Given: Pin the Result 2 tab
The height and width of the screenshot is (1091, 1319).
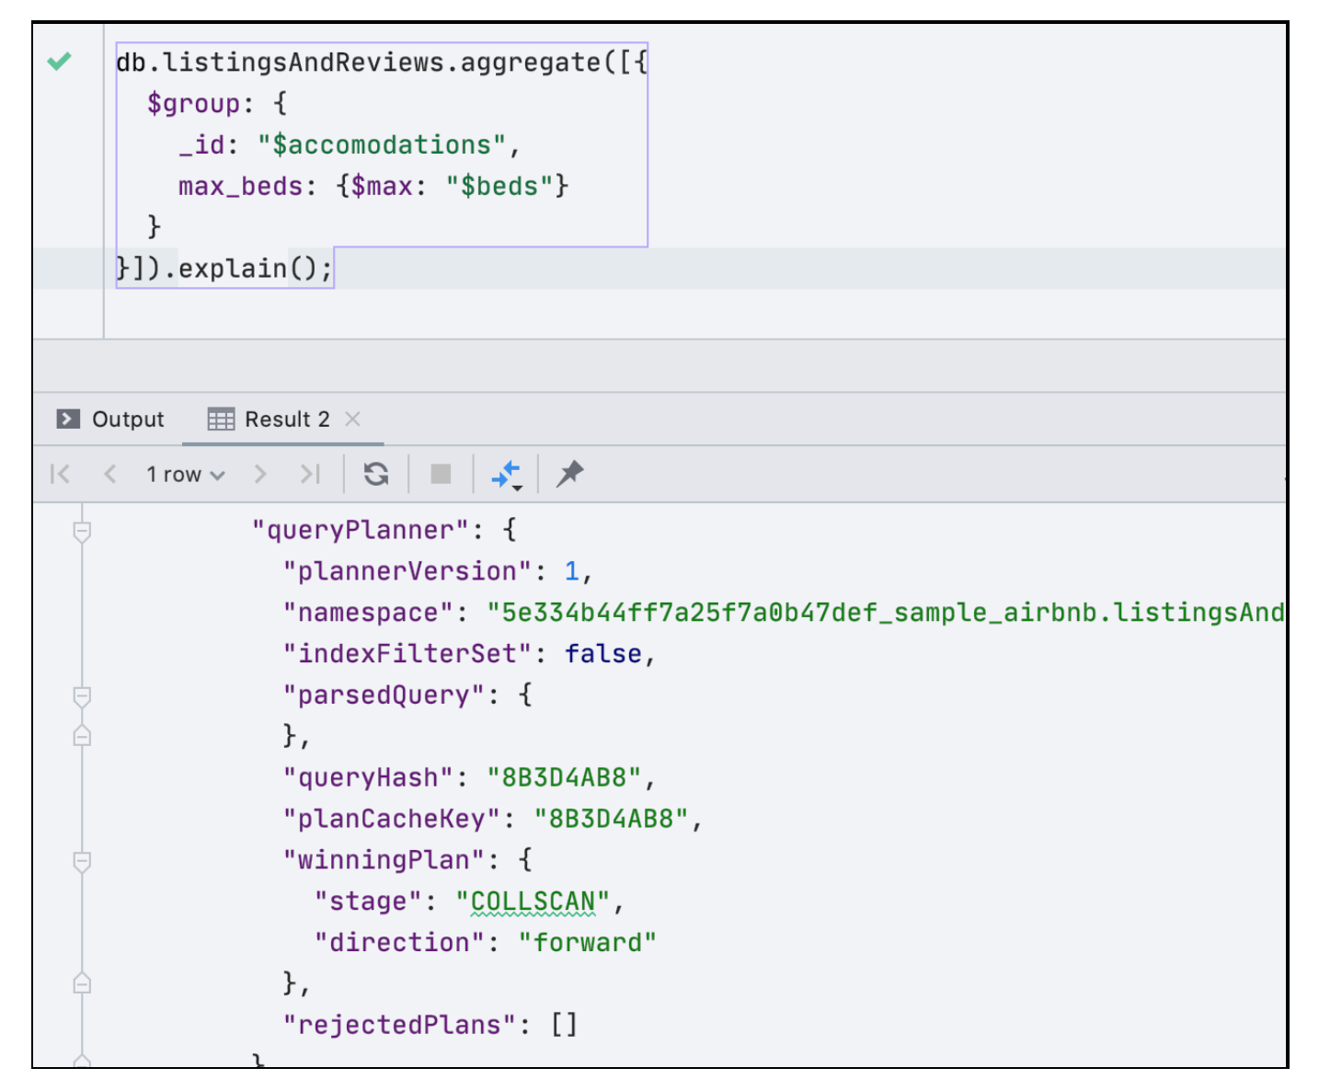Looking at the screenshot, I should (x=569, y=474).
